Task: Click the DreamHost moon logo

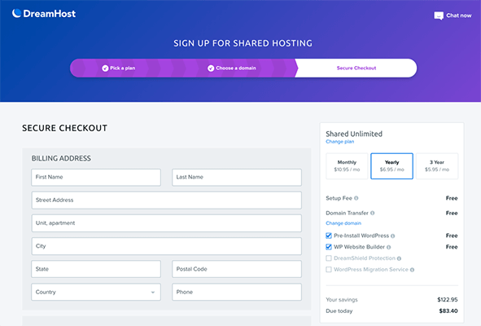Action: tap(16, 13)
